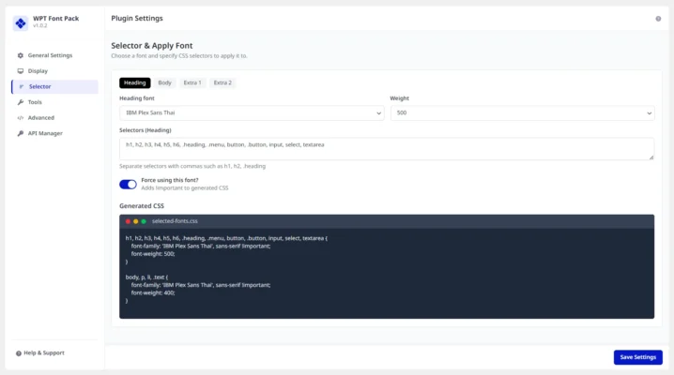674x375 pixels.
Task: Click the selected-fonts.css file name
Action: pos(175,221)
